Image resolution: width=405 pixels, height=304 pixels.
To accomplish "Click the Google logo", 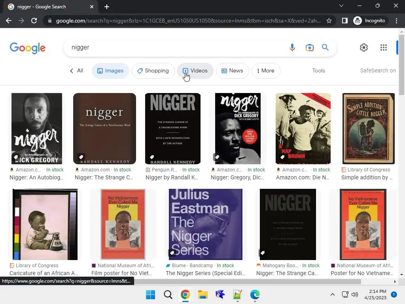I will pyautogui.click(x=28, y=48).
